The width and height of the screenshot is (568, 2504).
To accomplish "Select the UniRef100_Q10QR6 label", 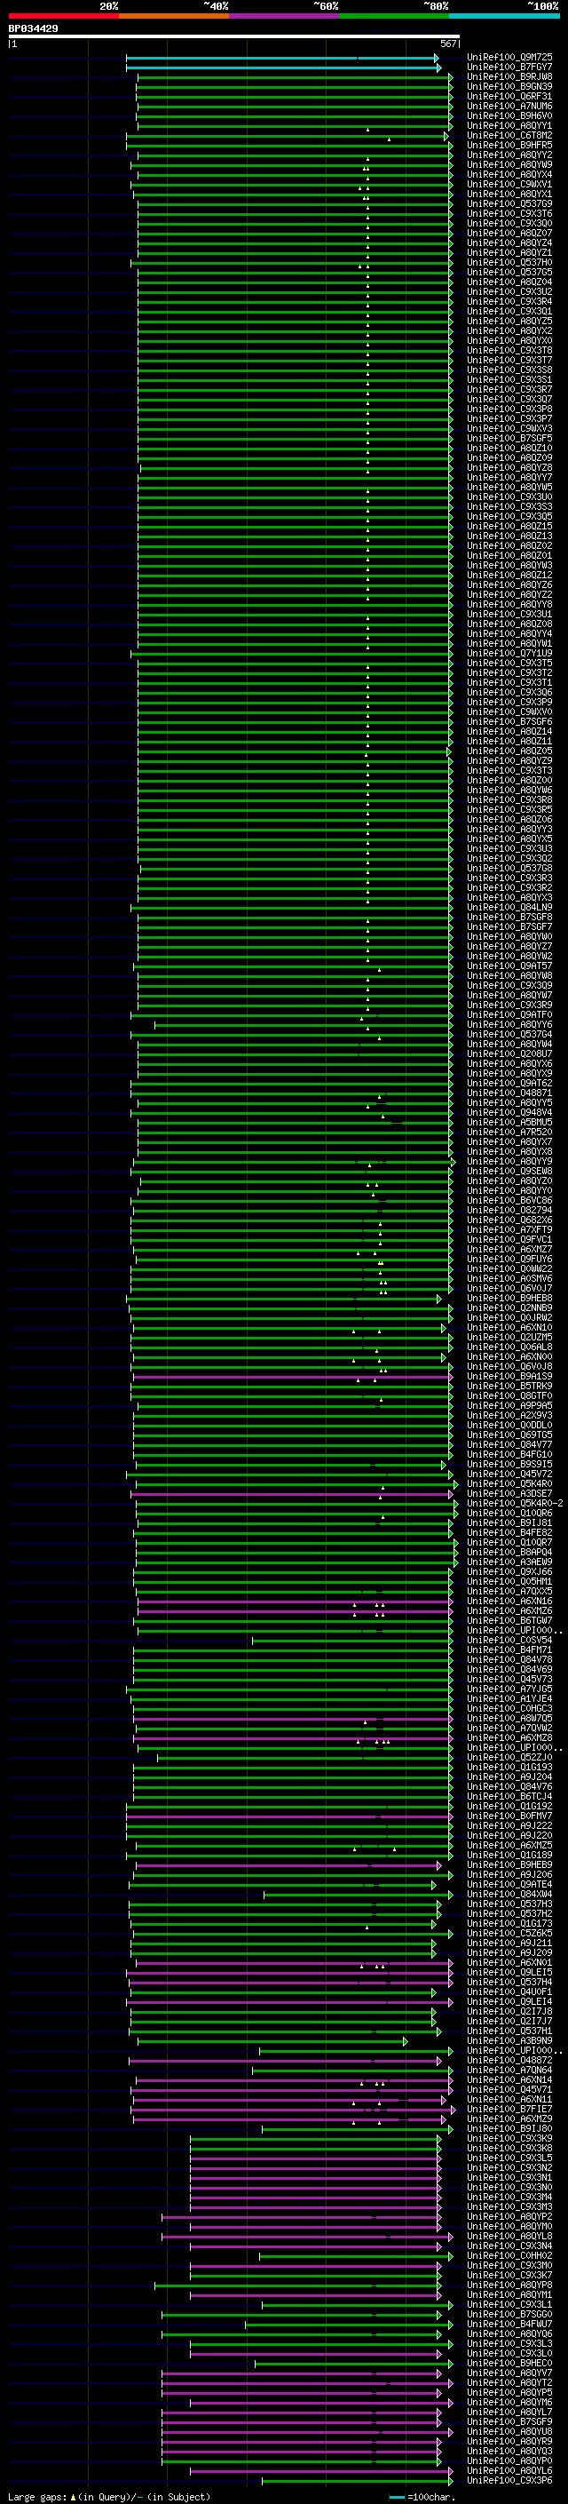I will pyautogui.click(x=509, y=1513).
